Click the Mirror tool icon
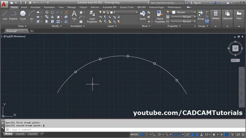Screen dimensions: 246x138 click(x=52, y=17)
